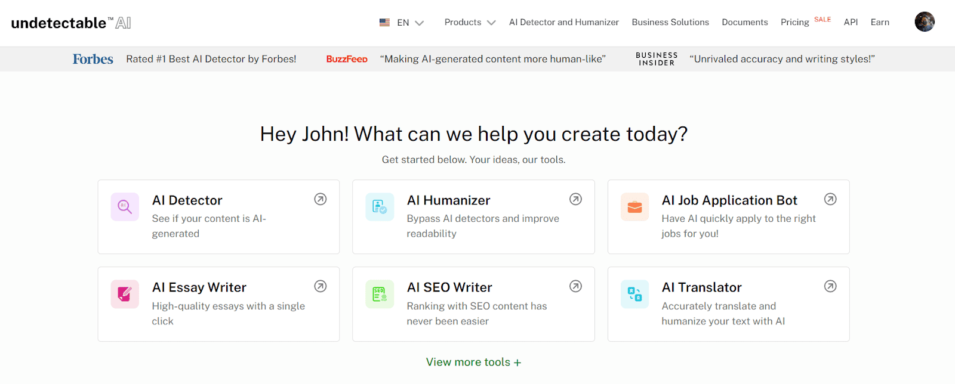Open the Earn navigation link
This screenshot has height=384, width=955.
[880, 22]
